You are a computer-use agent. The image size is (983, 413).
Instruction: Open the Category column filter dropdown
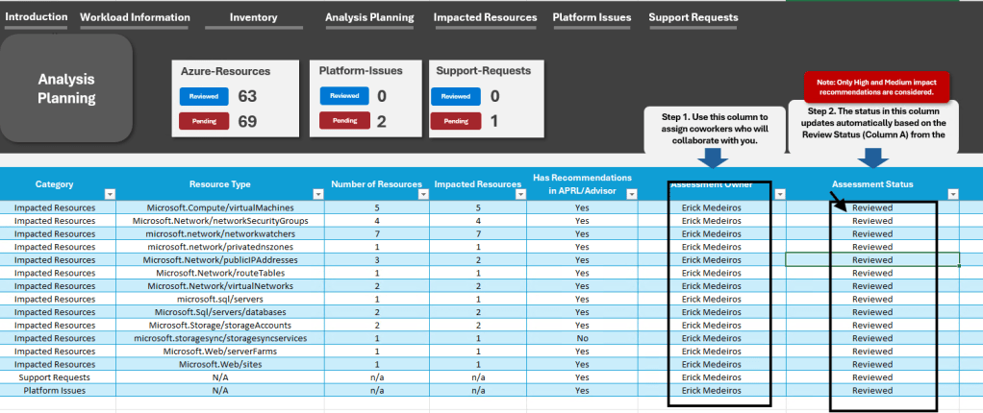point(109,194)
